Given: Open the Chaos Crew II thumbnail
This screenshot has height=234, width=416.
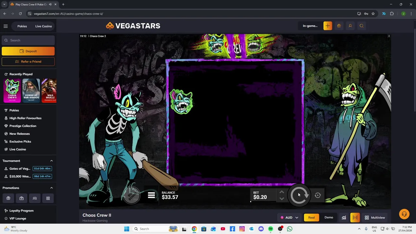Looking at the screenshot, I should click(x=12, y=90).
